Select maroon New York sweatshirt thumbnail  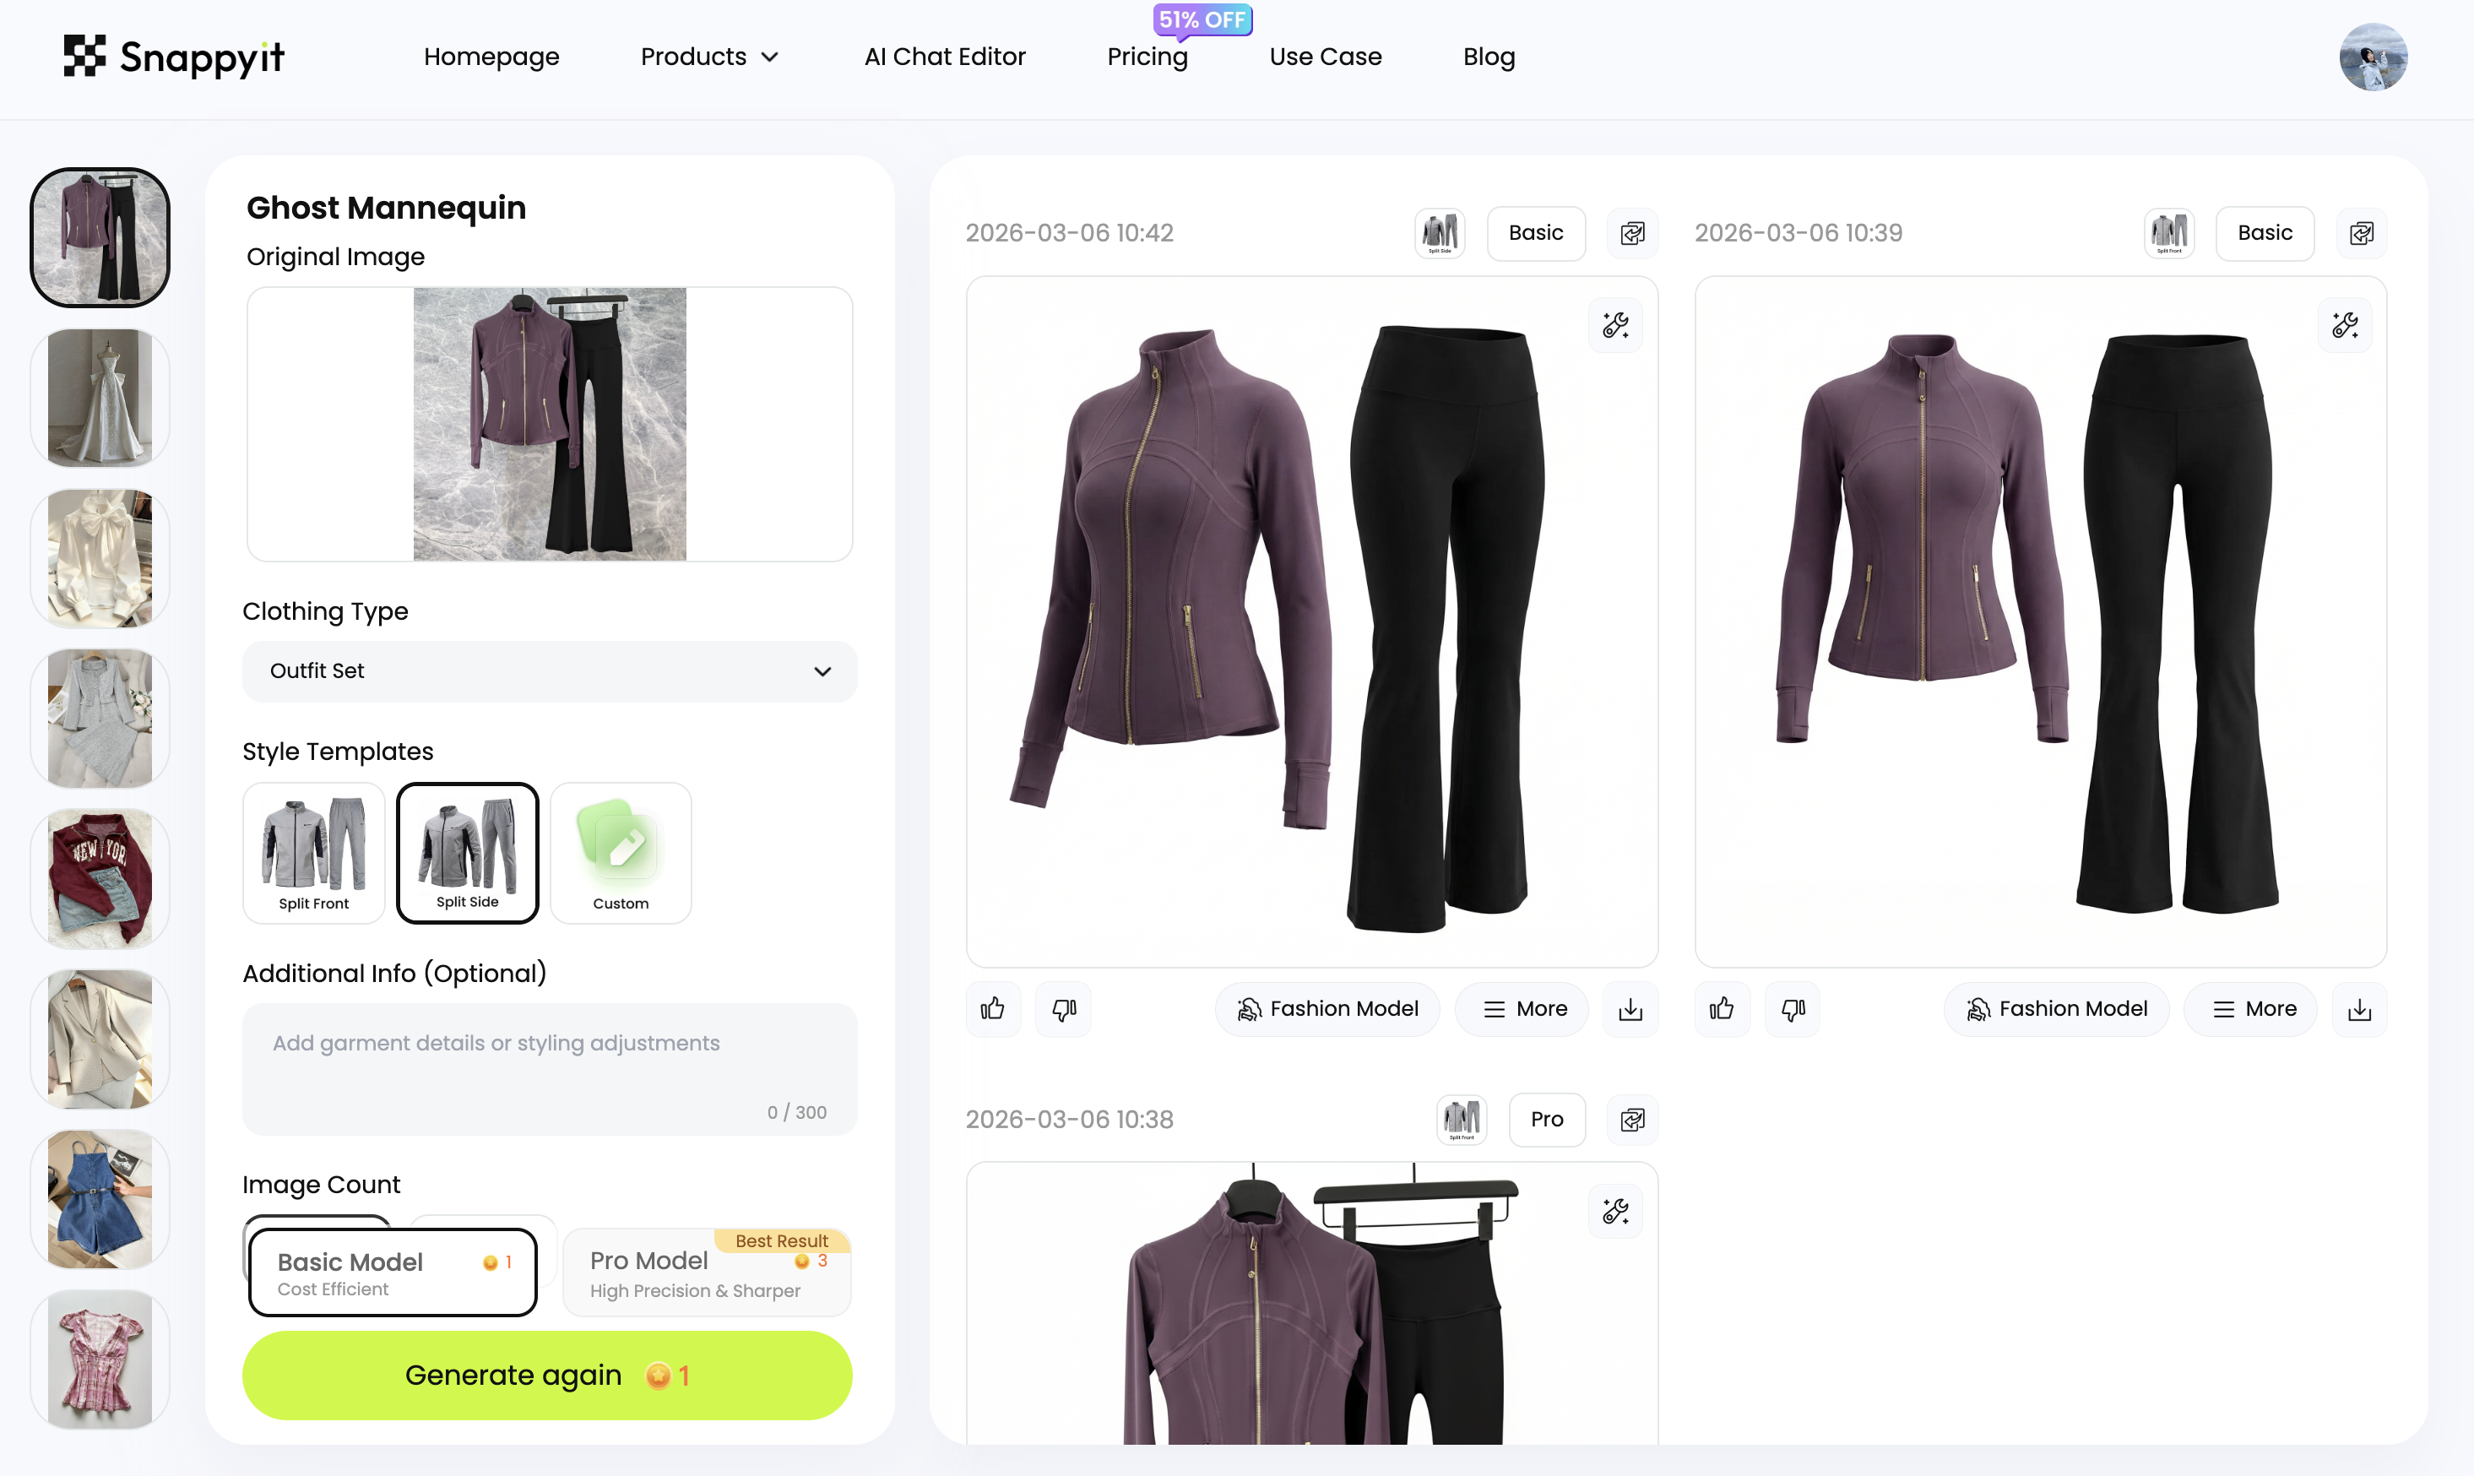[x=100, y=879]
